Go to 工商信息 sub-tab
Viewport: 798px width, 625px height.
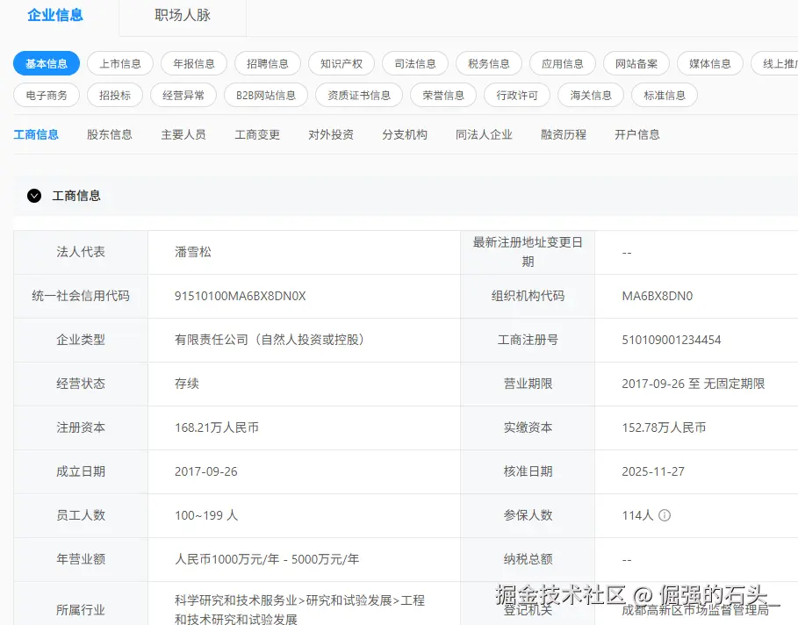click(x=36, y=134)
